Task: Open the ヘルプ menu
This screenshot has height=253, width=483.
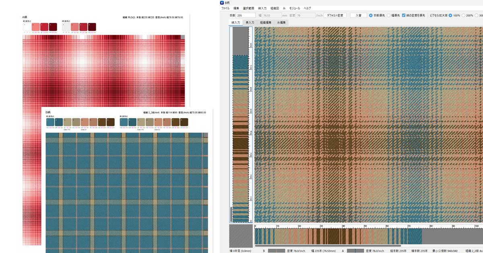Action: (x=307, y=8)
